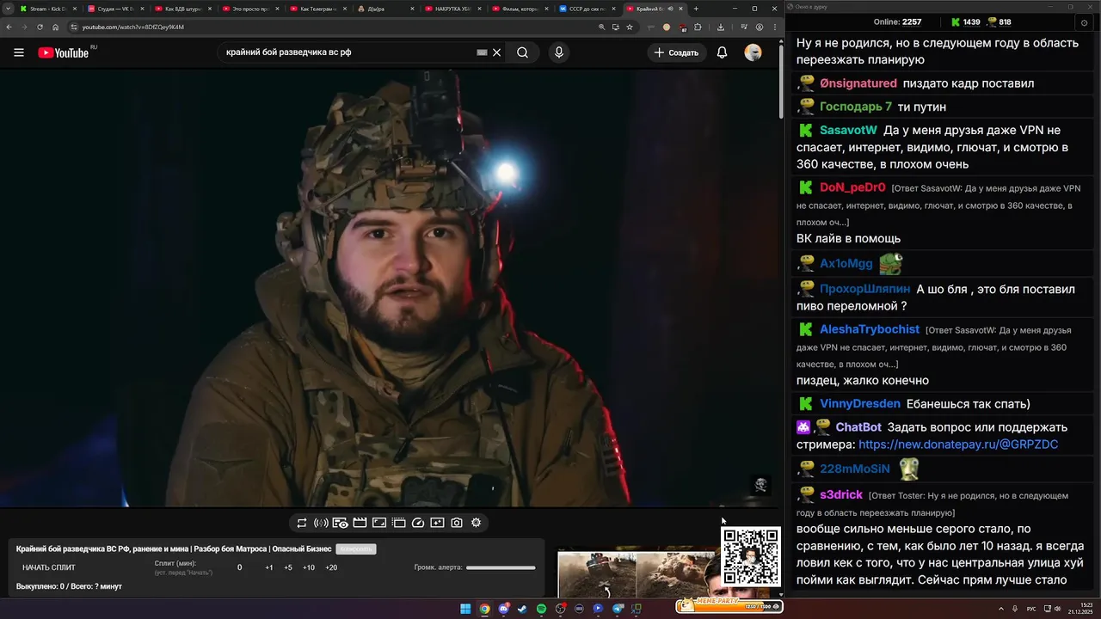Open the Создать (Create) button
The image size is (1101, 619).
pos(676,52)
